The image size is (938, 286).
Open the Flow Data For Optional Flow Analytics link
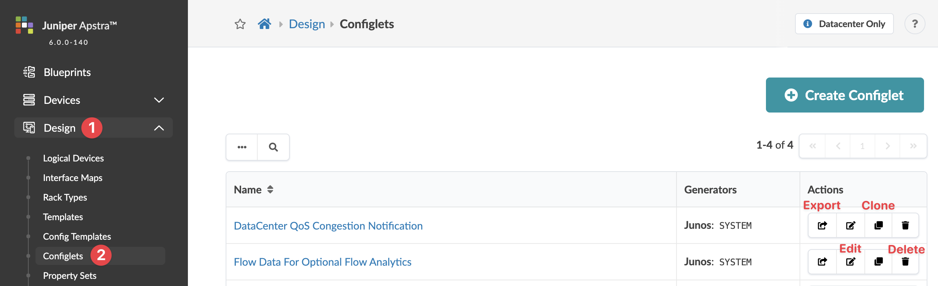323,262
